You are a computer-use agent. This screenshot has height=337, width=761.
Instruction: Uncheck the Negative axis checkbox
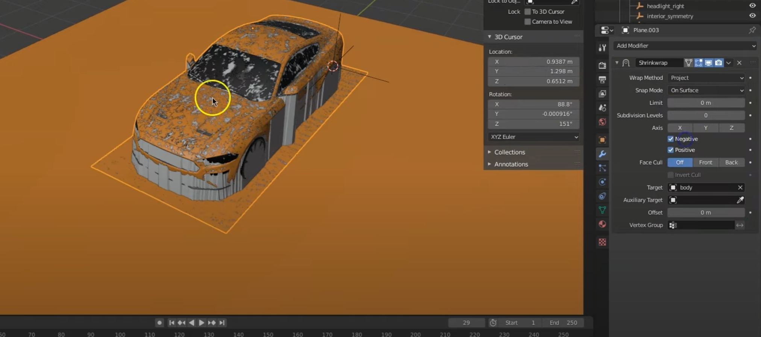[x=670, y=139]
